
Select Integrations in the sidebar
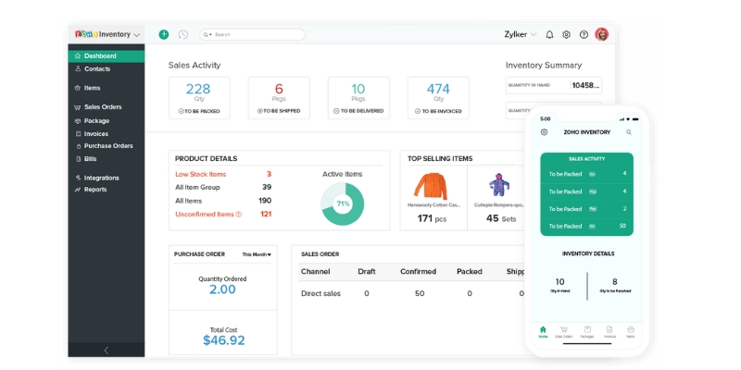click(101, 178)
